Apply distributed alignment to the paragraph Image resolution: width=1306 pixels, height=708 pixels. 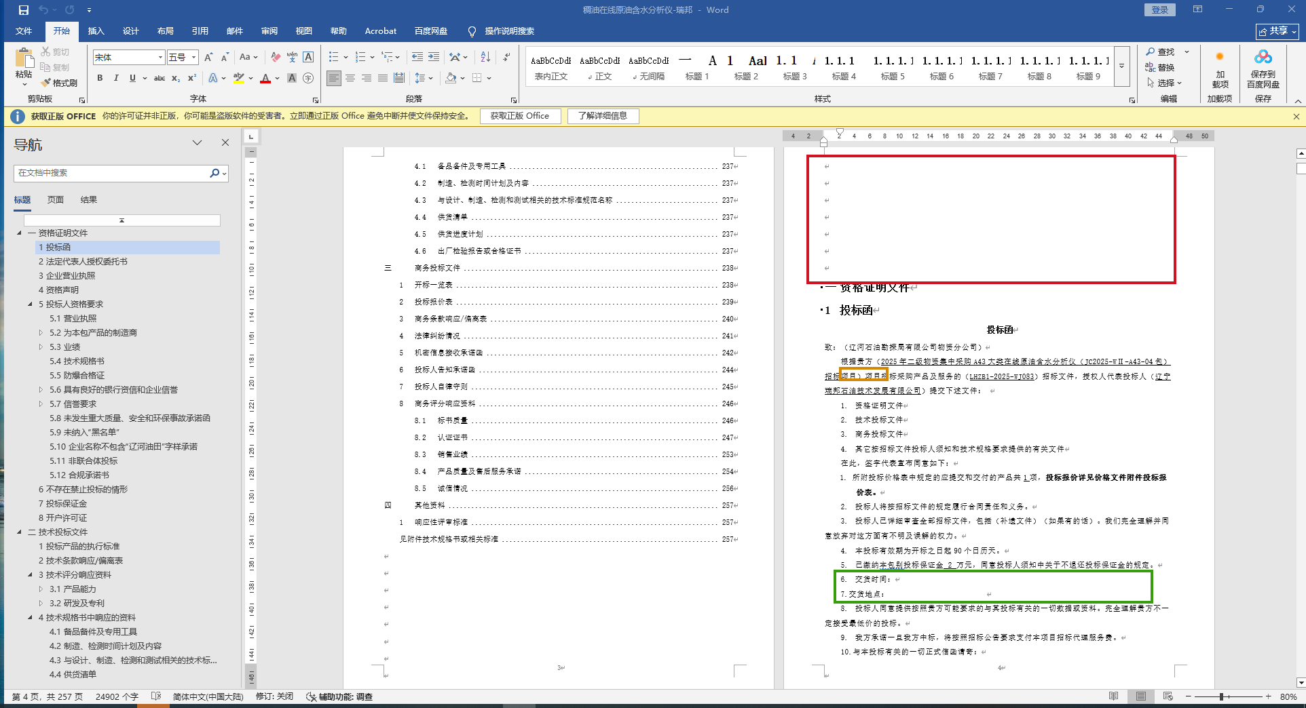pos(399,78)
